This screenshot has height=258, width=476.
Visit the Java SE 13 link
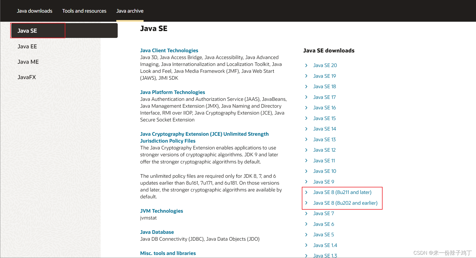pos(324,140)
